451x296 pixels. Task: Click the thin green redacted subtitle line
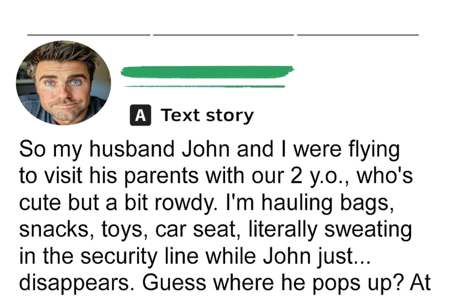pos(204,86)
